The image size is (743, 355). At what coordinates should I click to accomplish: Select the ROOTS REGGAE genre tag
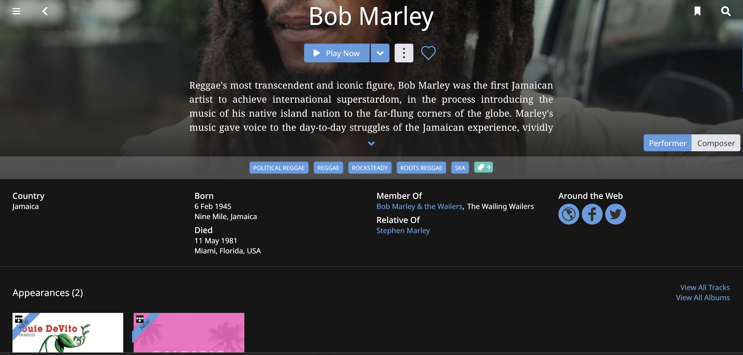pos(421,168)
